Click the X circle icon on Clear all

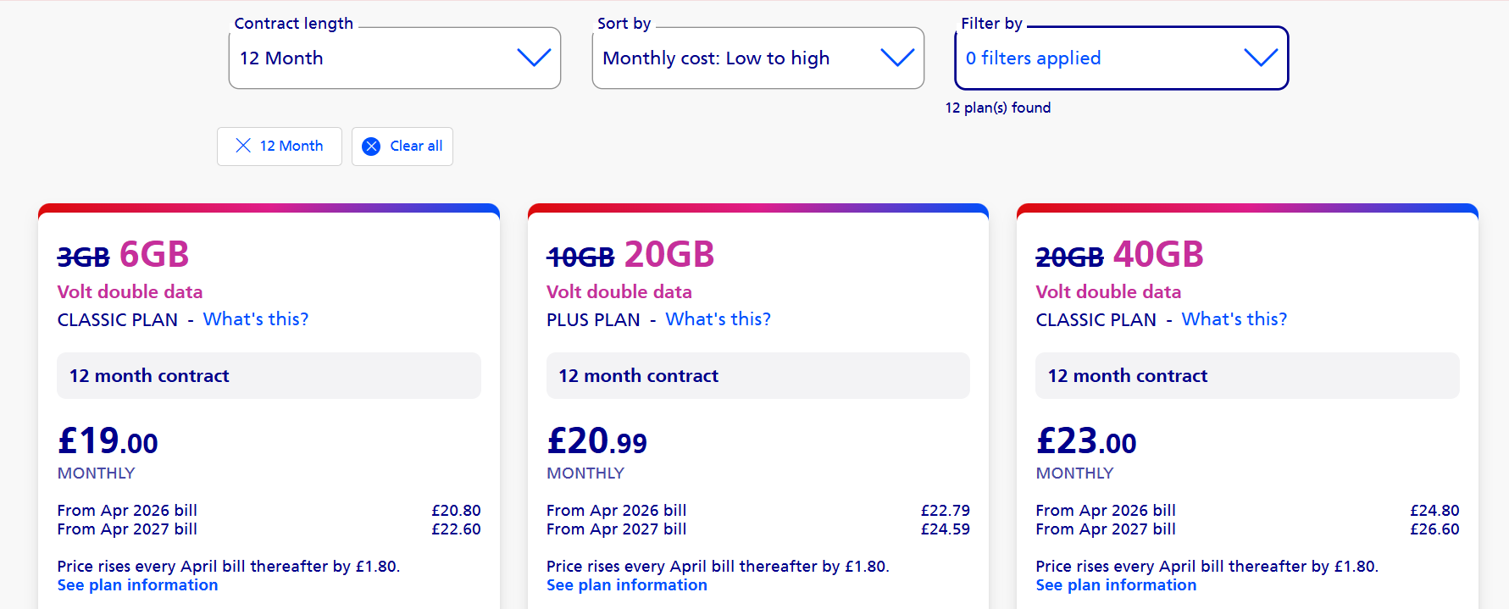(370, 146)
